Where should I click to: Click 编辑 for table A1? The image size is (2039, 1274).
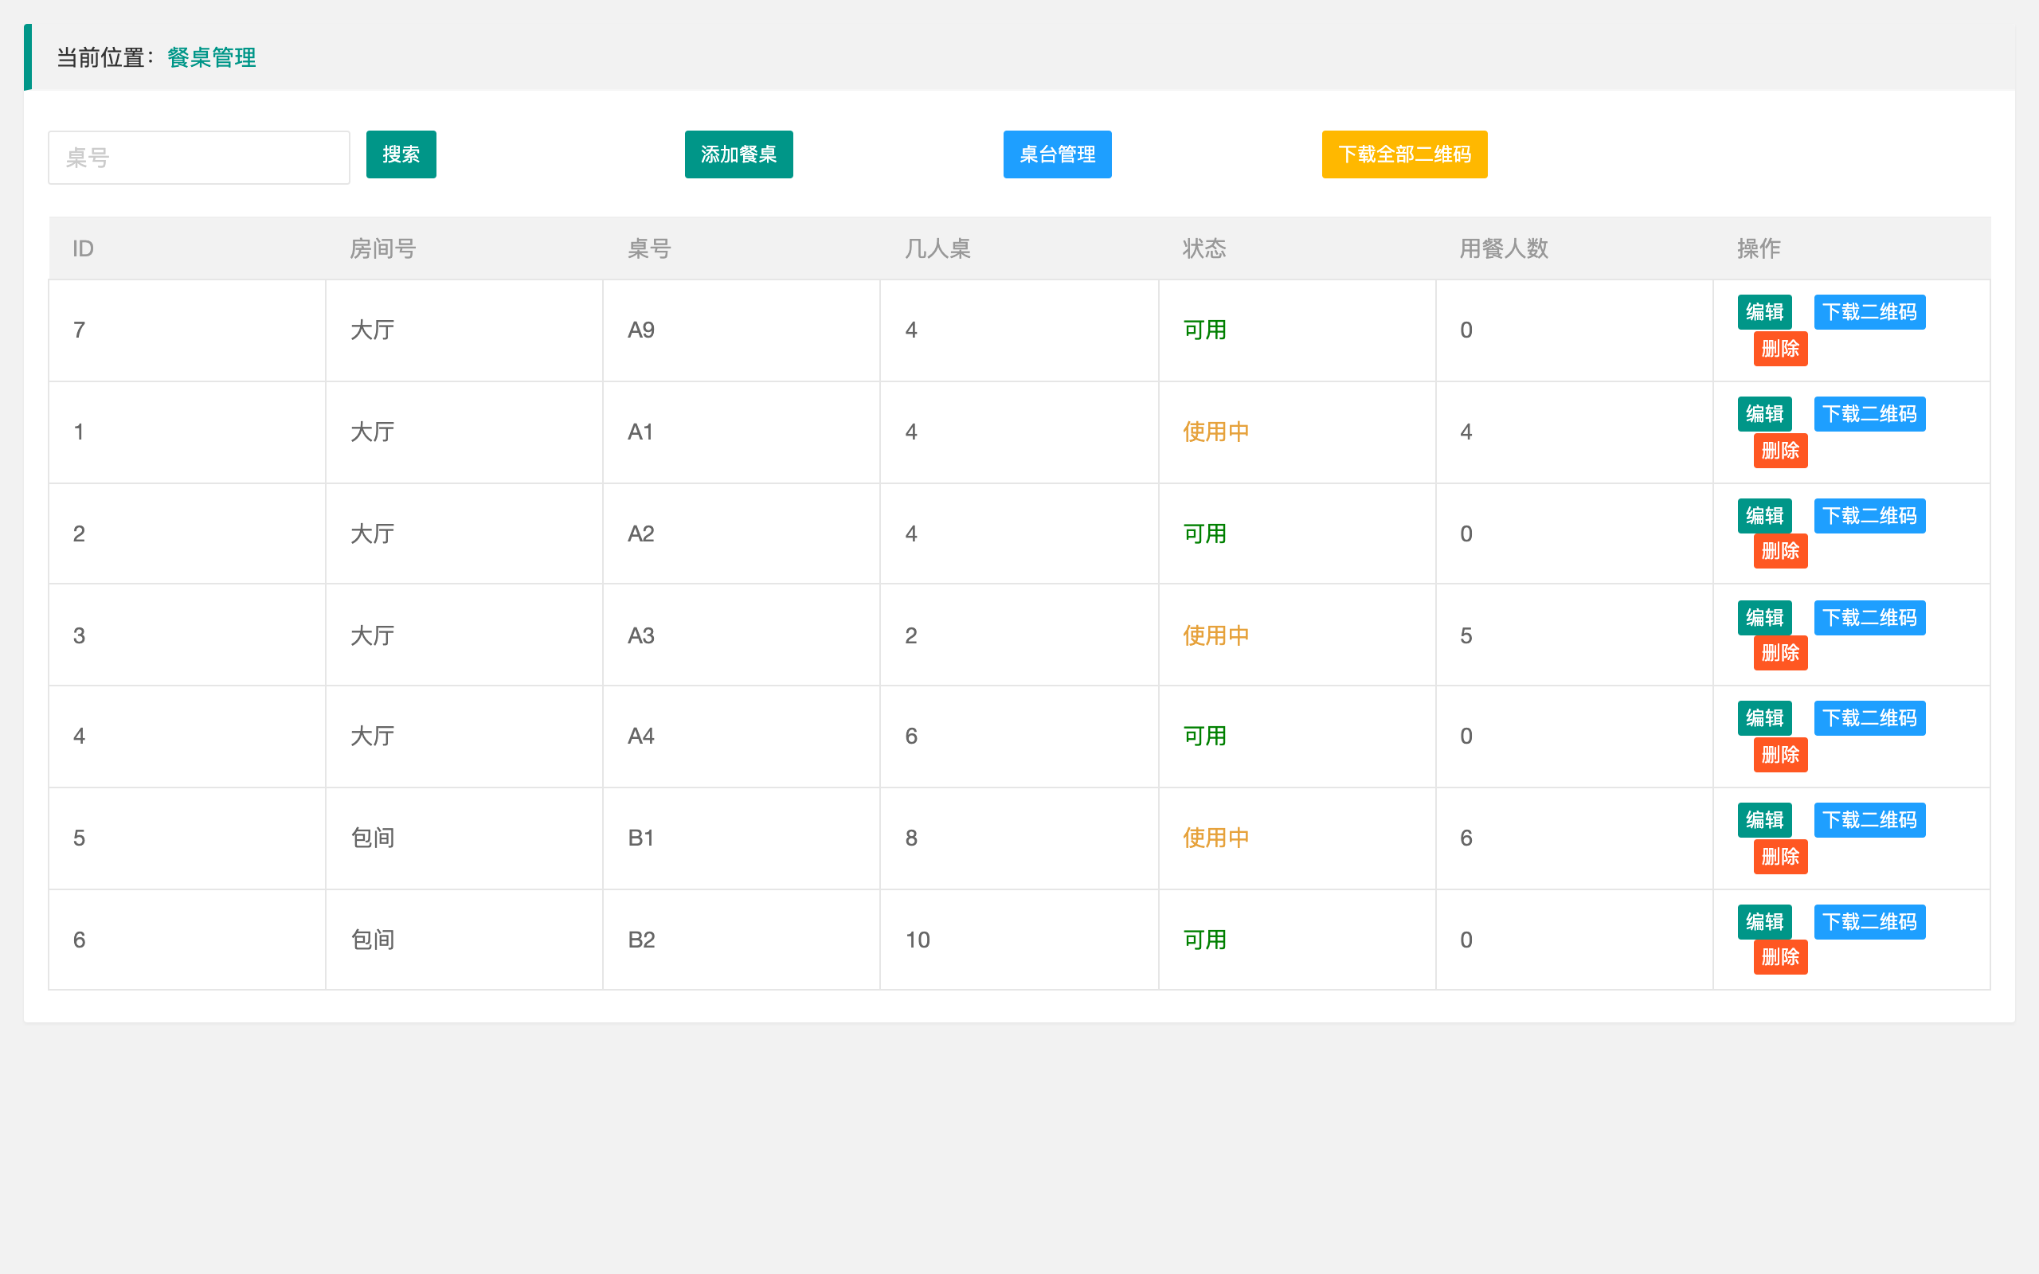tap(1764, 414)
